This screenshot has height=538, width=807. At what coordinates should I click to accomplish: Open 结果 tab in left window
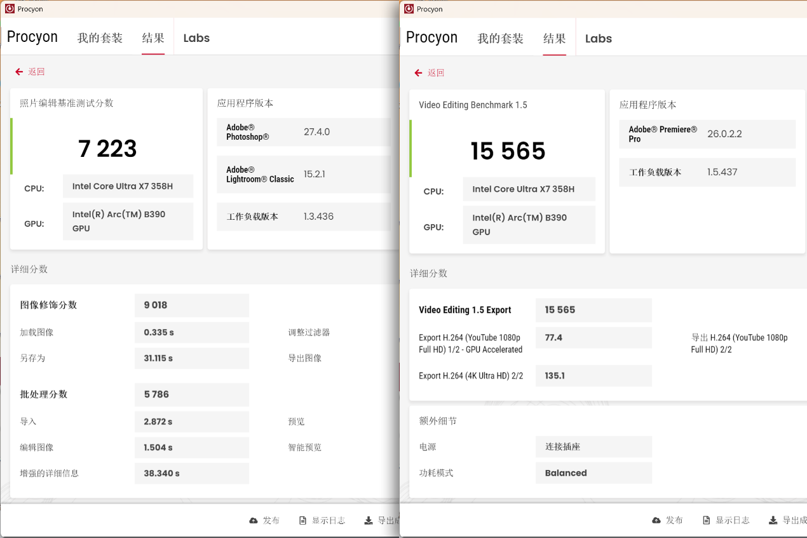(x=153, y=38)
